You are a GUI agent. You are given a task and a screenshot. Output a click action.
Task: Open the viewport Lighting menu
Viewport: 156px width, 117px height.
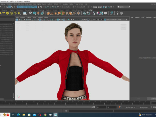click(x=29, y=18)
